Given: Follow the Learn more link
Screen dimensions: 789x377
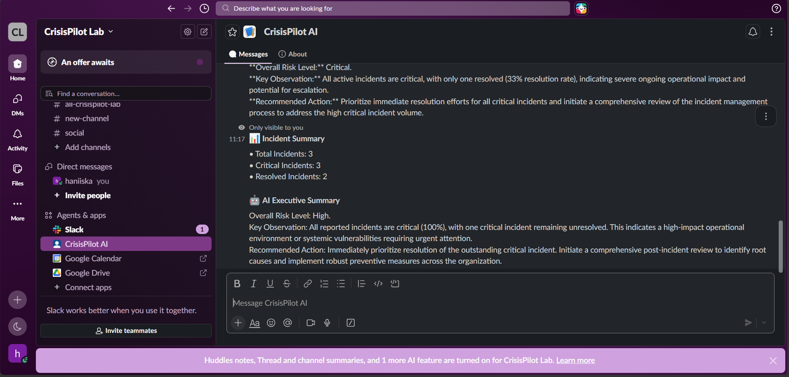Looking at the screenshot, I should tap(575, 361).
